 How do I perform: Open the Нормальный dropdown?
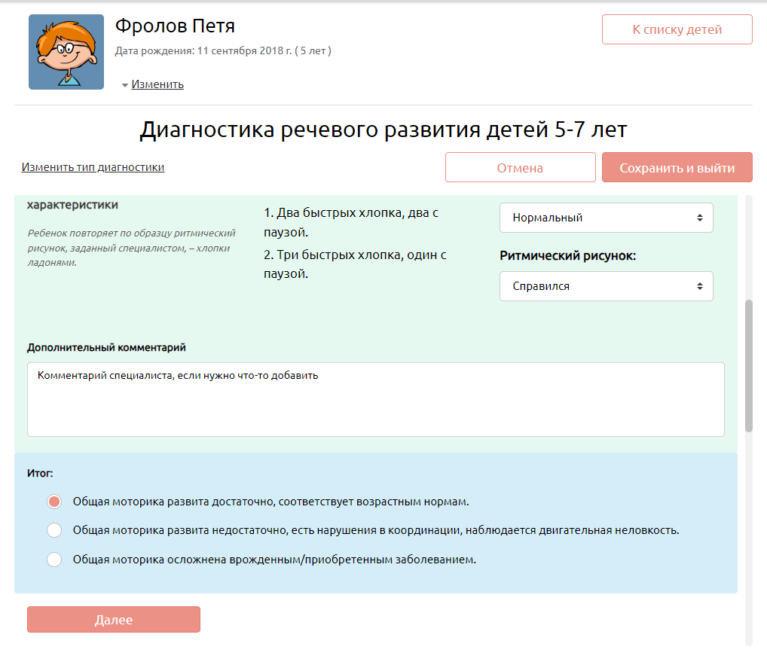point(606,218)
